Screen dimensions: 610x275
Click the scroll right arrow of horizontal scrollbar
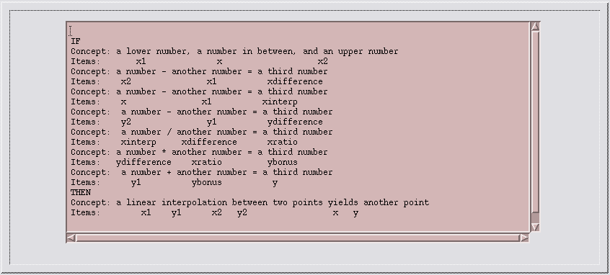(524, 238)
